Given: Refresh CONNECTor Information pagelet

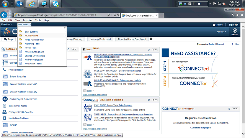Looking at the screenshot, I should click(x=229, y=108).
